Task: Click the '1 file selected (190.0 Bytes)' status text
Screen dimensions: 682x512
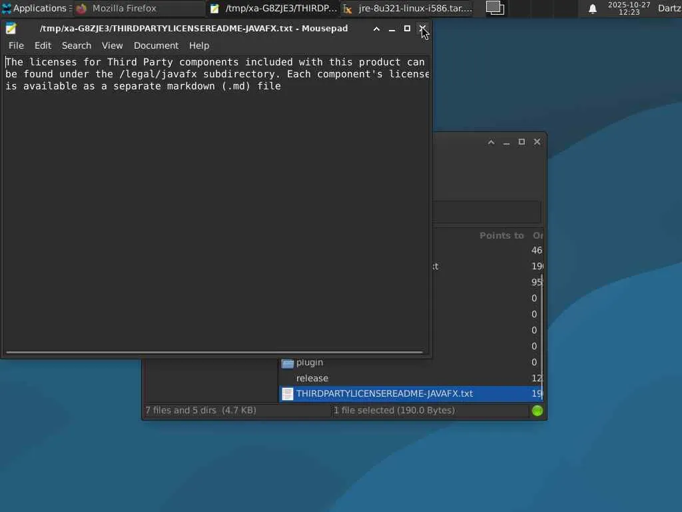Action: pos(394,411)
